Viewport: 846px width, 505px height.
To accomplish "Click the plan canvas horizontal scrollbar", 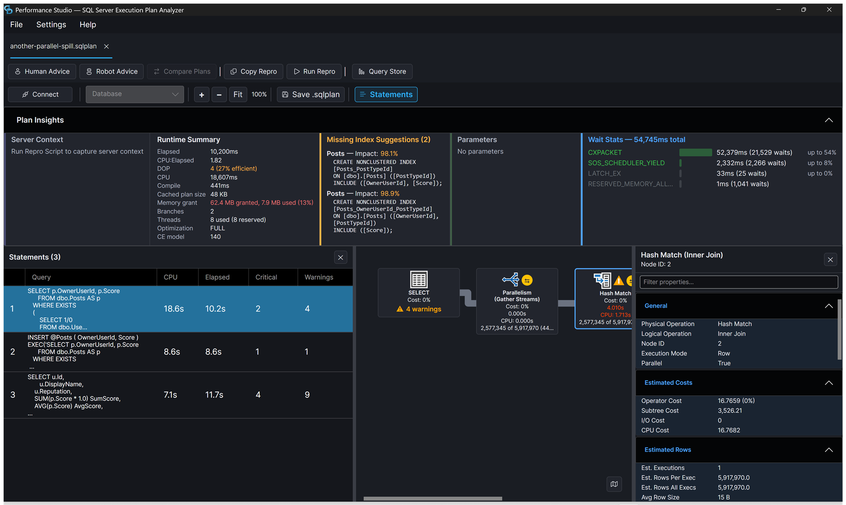I will pyautogui.click(x=432, y=498).
